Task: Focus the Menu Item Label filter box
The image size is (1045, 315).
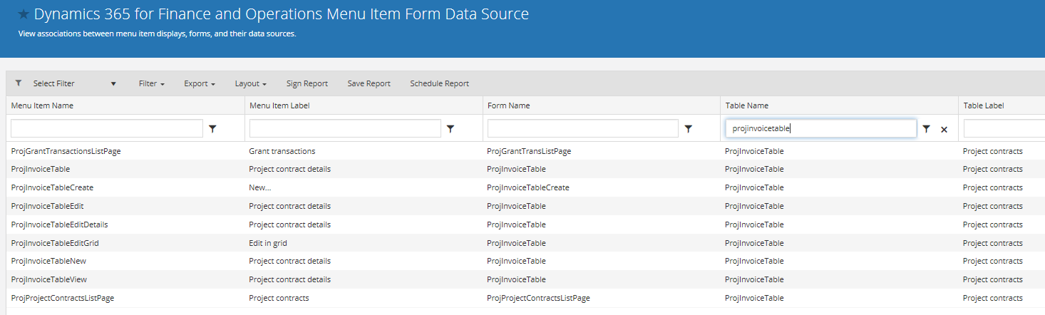Action: [x=345, y=128]
